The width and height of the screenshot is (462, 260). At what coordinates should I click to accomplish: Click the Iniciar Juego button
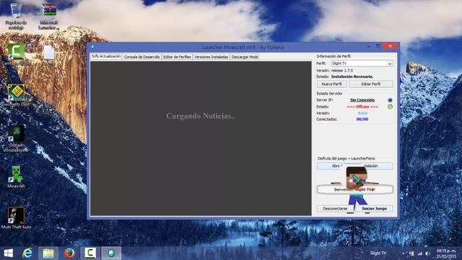pos(374,209)
